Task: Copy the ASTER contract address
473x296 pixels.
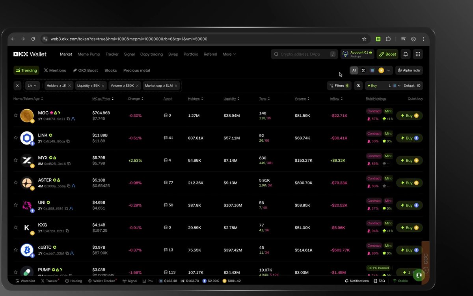Action: (68, 186)
